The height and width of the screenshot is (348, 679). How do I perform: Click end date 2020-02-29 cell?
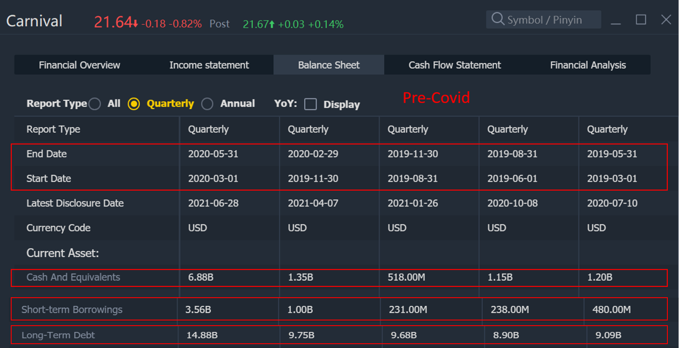313,154
